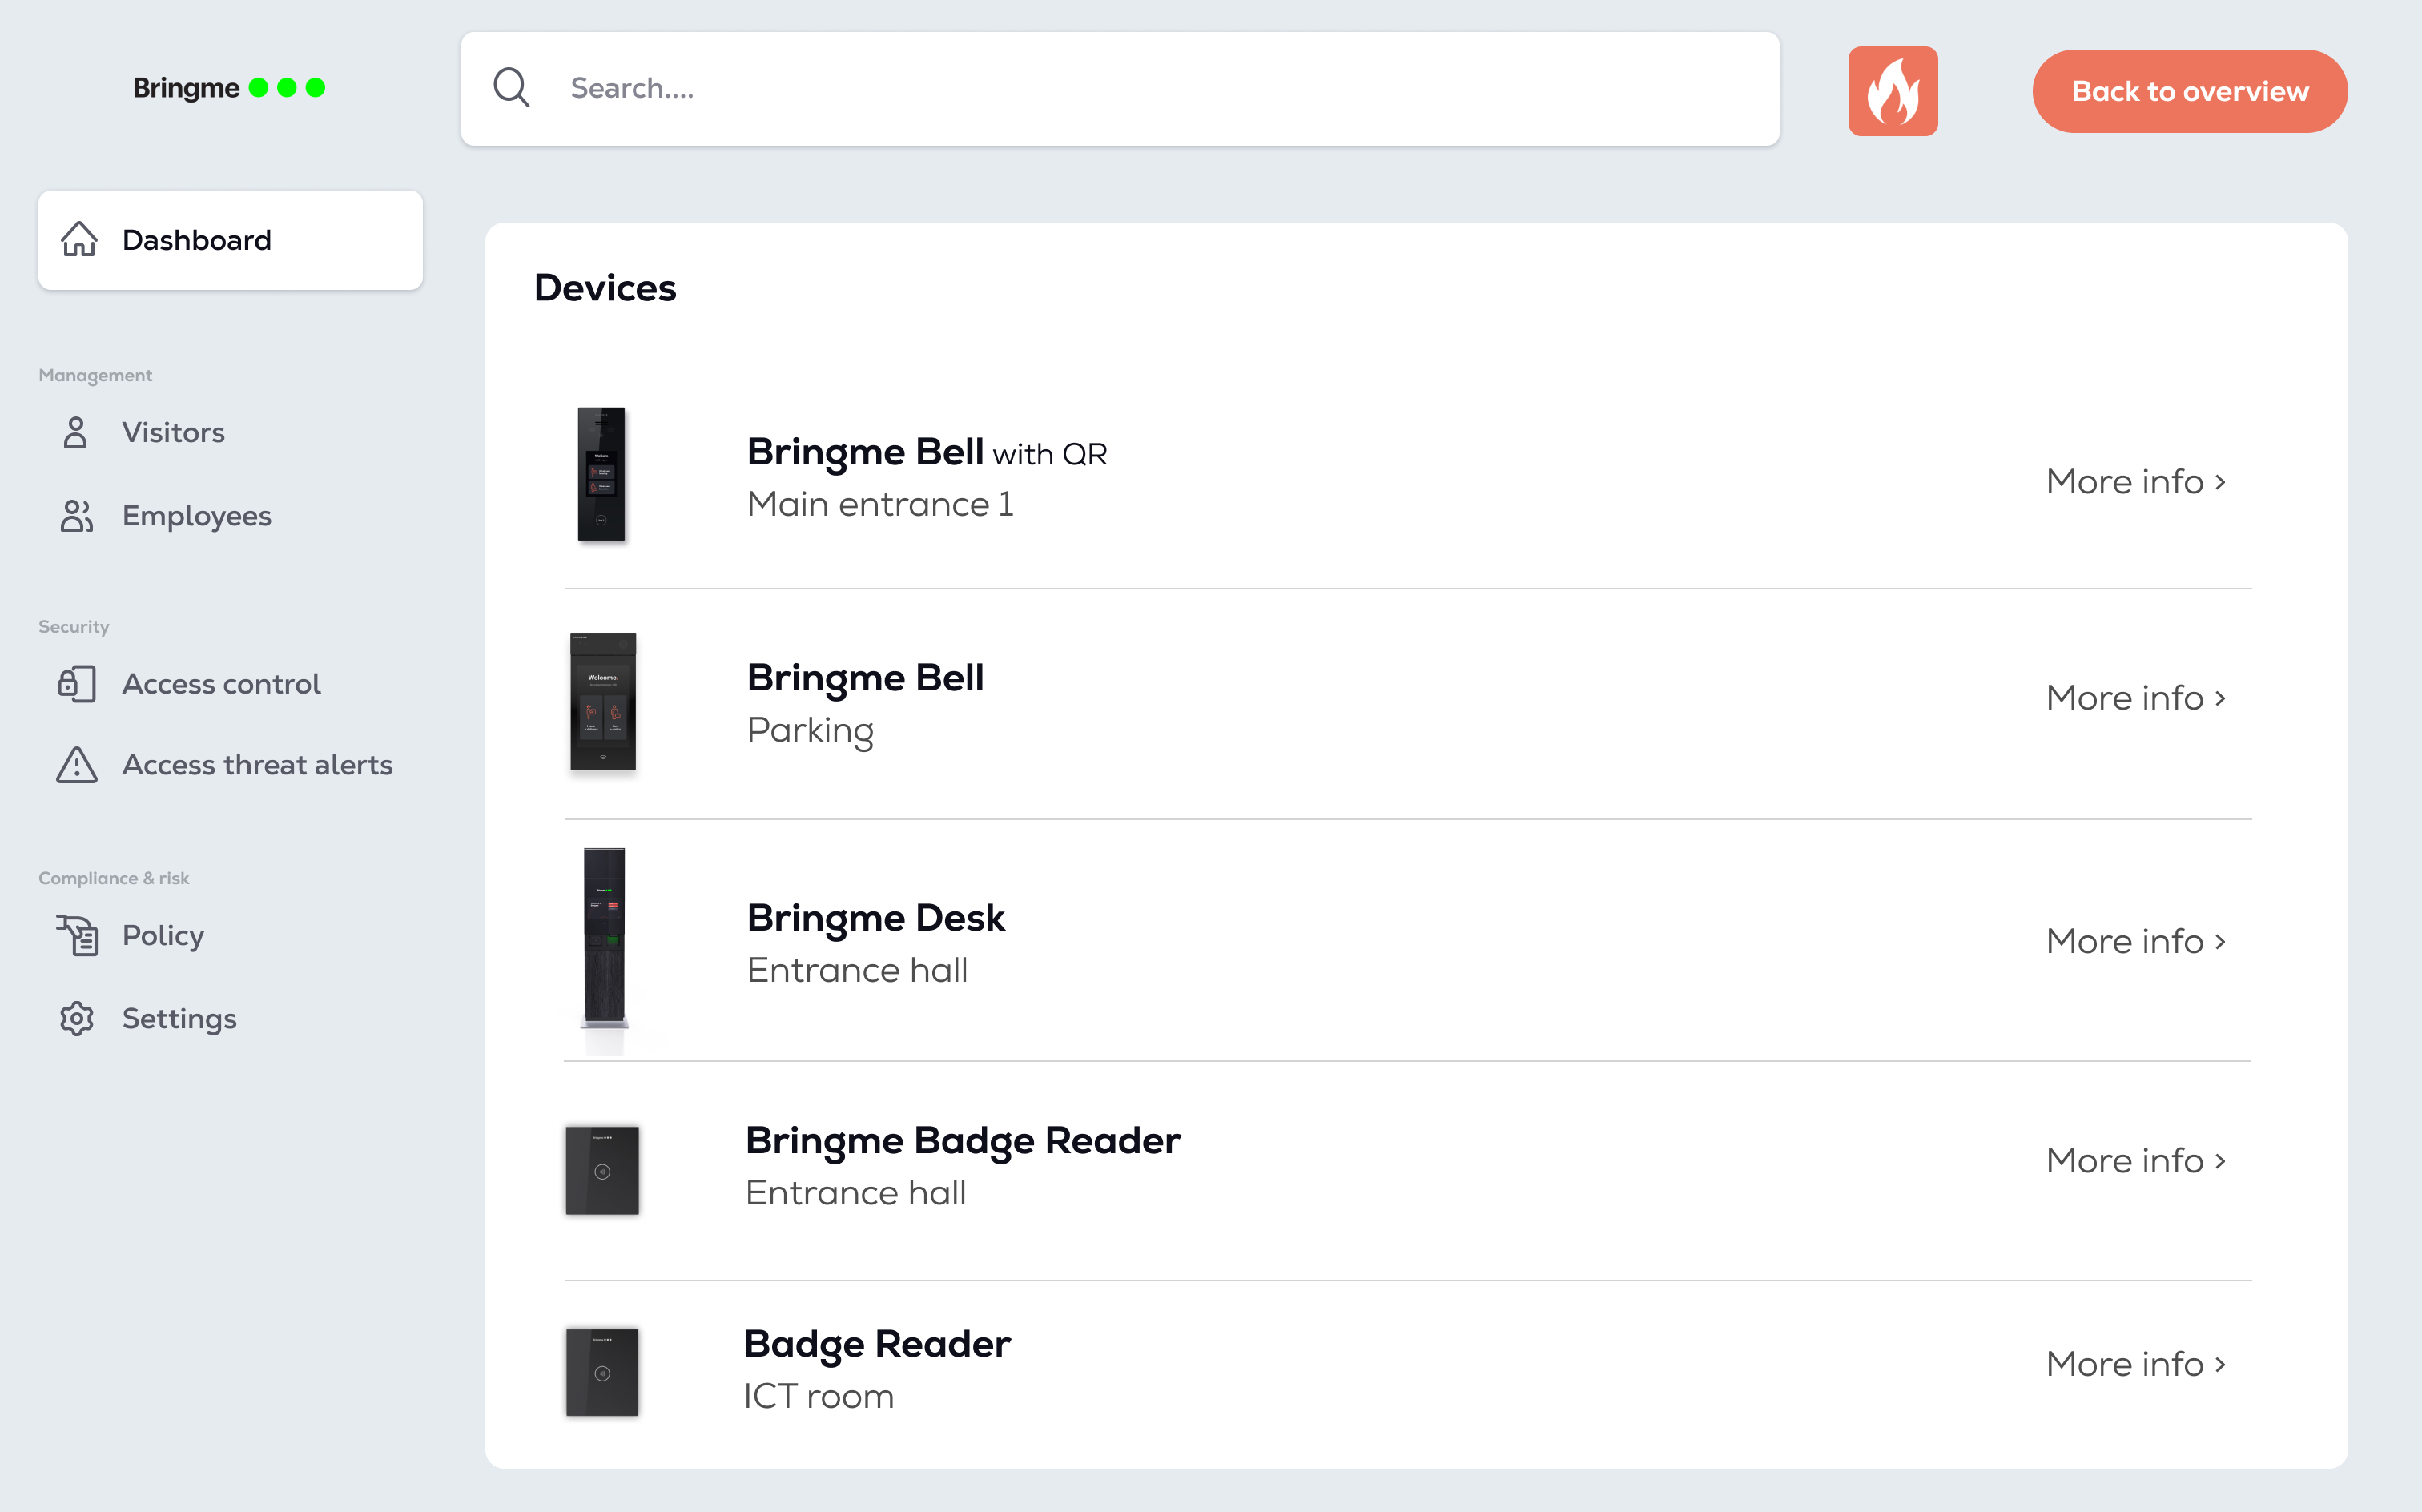Click the 'Bringme Badge Reader' device name
Image resolution: width=2422 pixels, height=1512 pixels.
point(963,1142)
